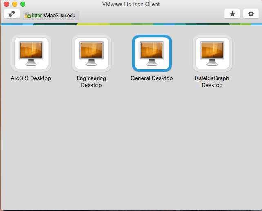Click the ArcGIS Desktop label

(31, 78)
